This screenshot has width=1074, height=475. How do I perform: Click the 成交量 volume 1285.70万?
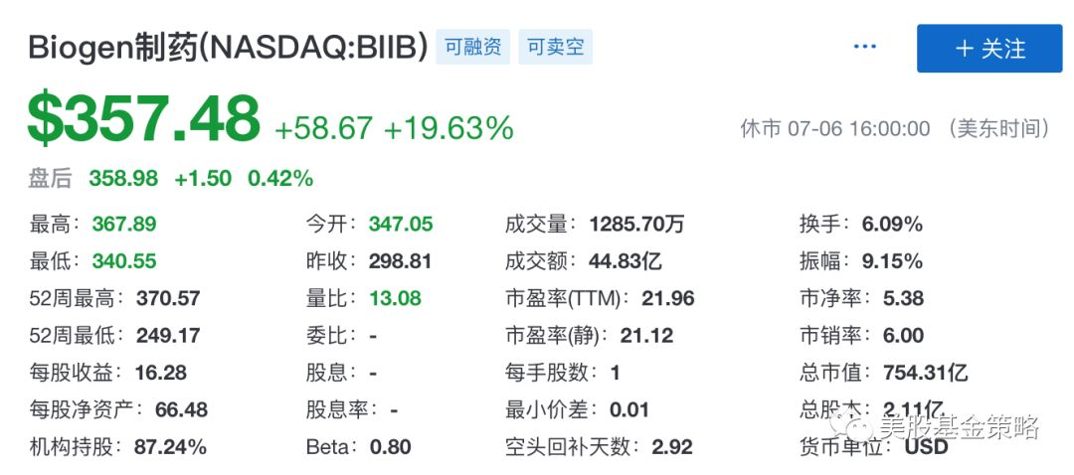pyautogui.click(x=636, y=225)
